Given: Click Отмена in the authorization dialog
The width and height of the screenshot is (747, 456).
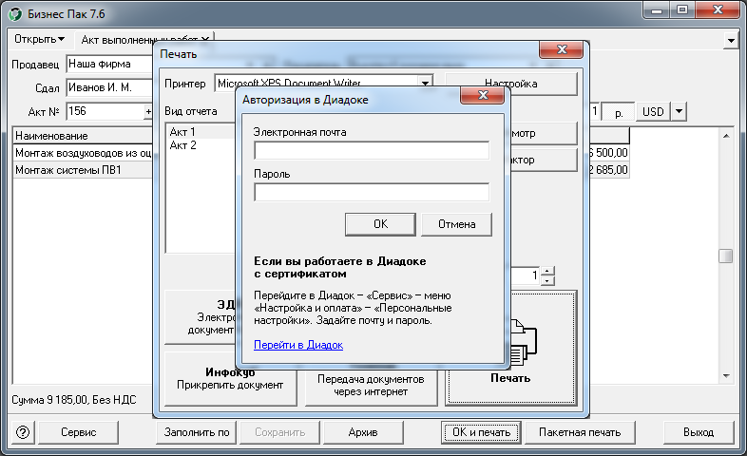Looking at the screenshot, I should [x=456, y=224].
